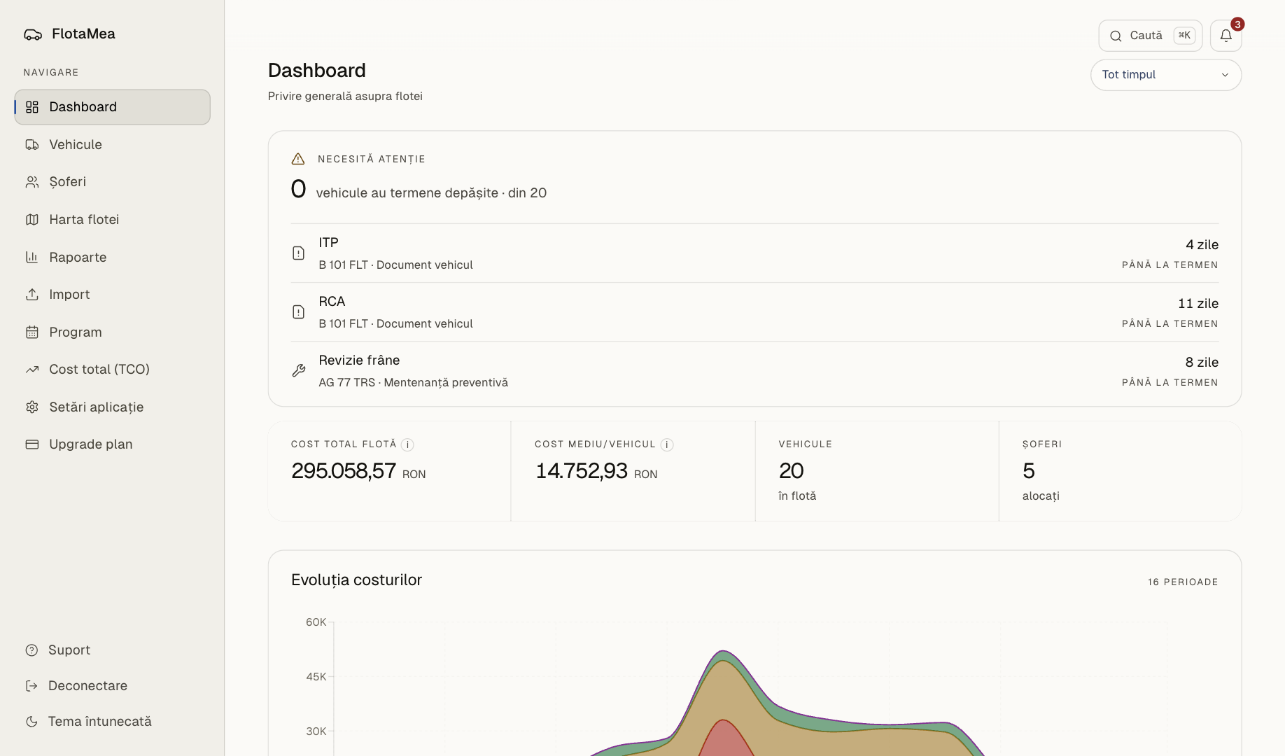1285x756 pixels.
Task: Navigate to the Program page
Action: (x=112, y=332)
